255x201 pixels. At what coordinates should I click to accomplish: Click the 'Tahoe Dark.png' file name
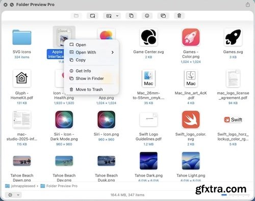(148, 176)
